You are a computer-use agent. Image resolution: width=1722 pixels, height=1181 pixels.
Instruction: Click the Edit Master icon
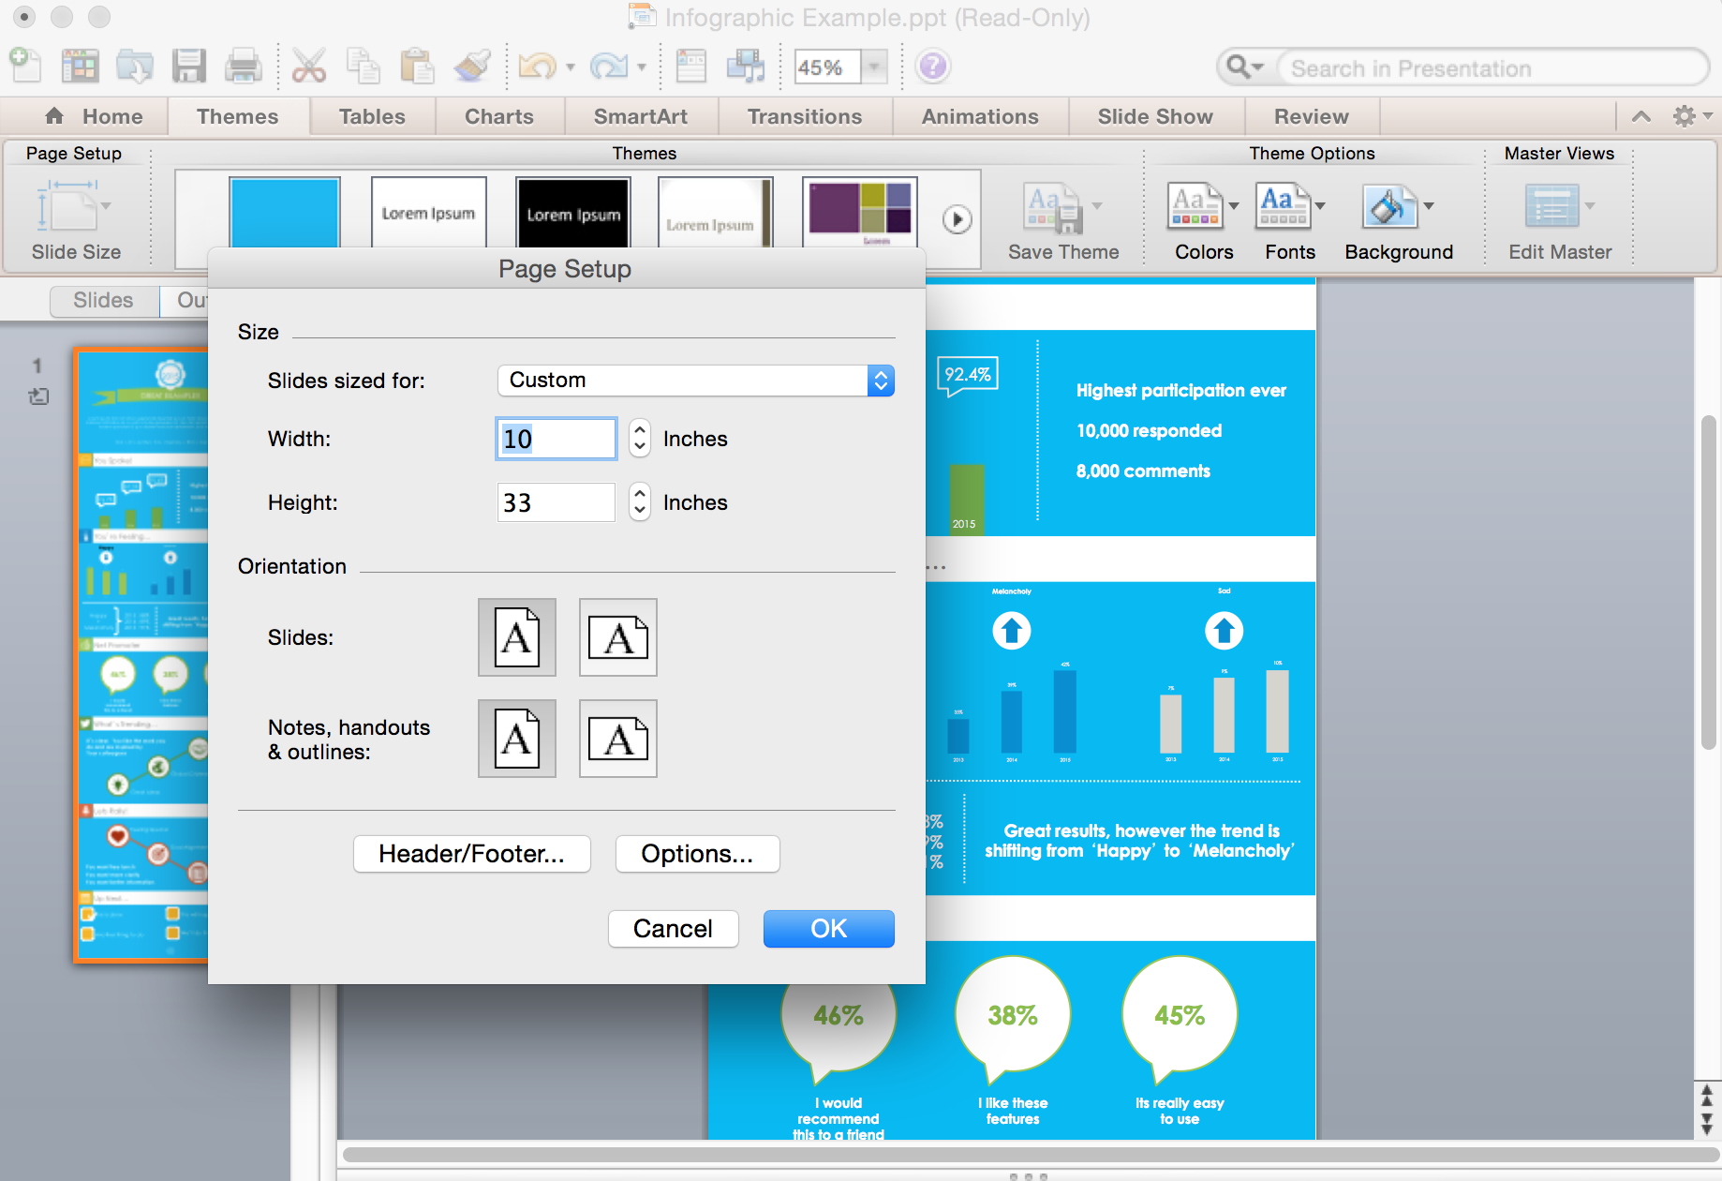[x=1551, y=205]
